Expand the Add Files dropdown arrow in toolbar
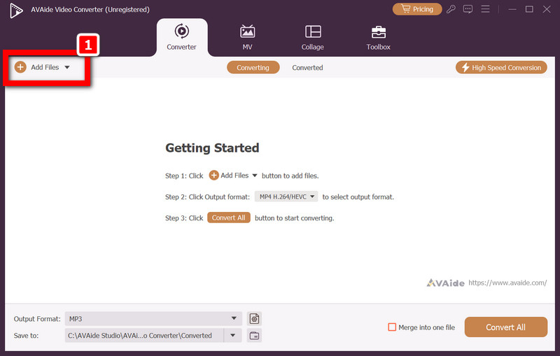The height and width of the screenshot is (356, 560). [x=67, y=67]
